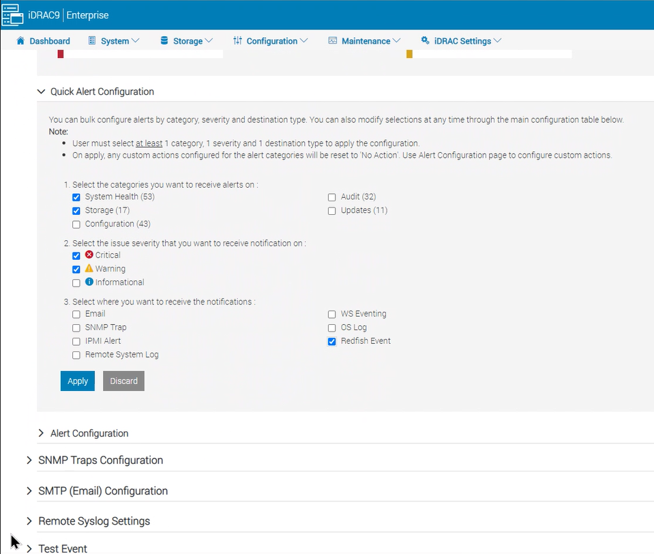Click the iDRAC Settings gear icon

(424, 41)
